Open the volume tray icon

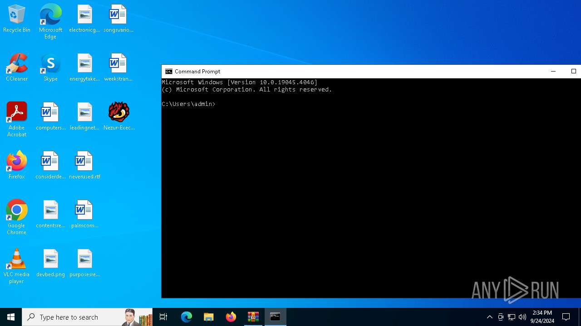522,317
